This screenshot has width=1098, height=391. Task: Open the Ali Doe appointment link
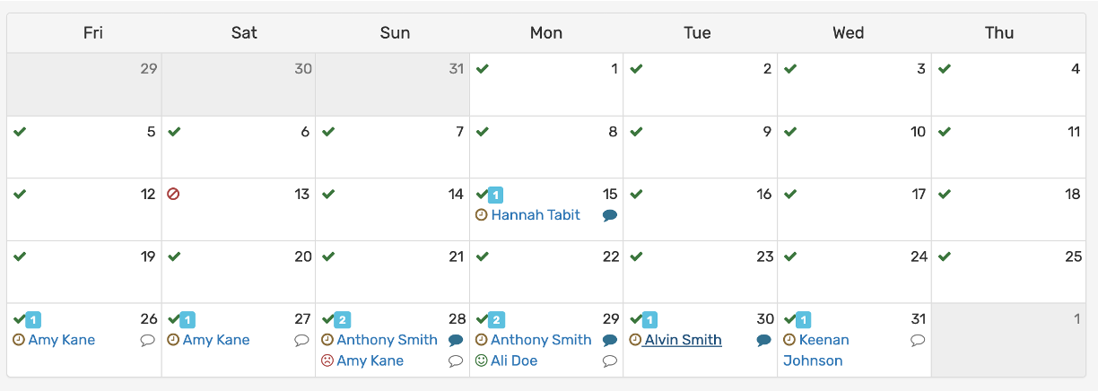click(x=514, y=361)
